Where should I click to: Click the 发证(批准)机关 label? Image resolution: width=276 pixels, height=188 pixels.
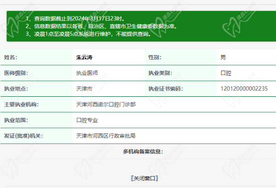coord(23,136)
